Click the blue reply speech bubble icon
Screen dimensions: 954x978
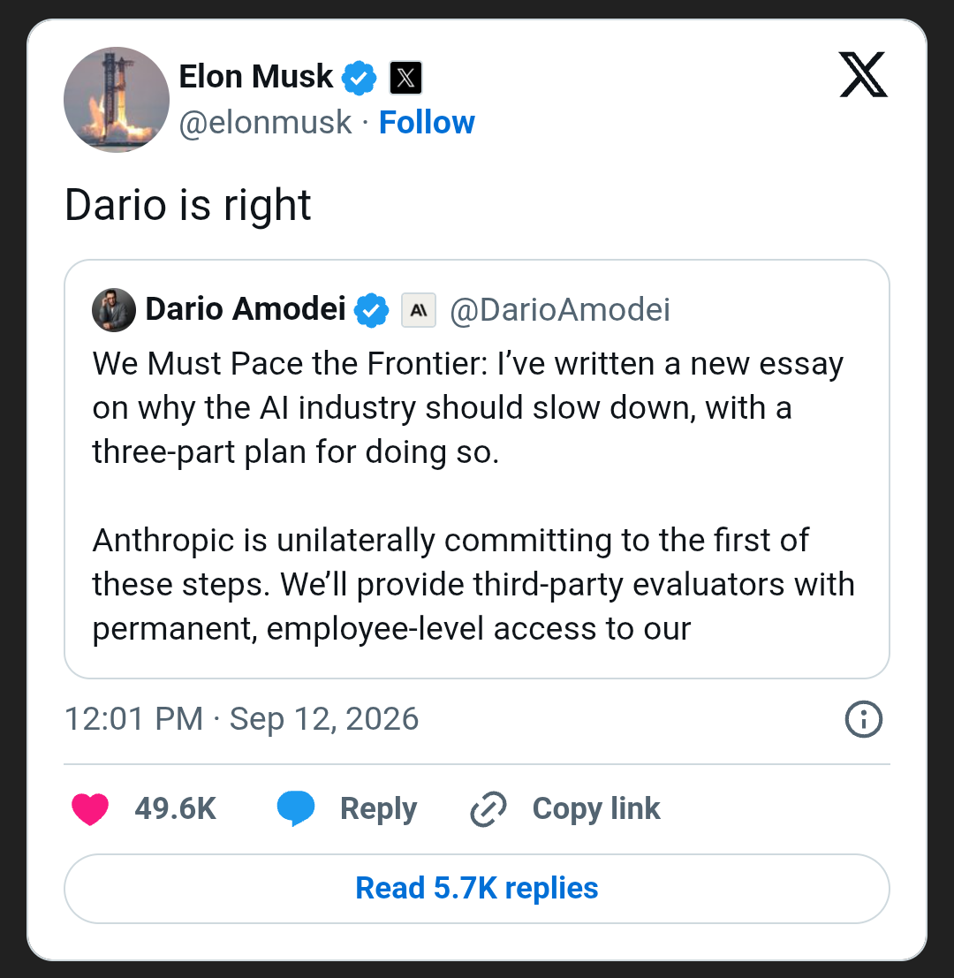pos(296,808)
